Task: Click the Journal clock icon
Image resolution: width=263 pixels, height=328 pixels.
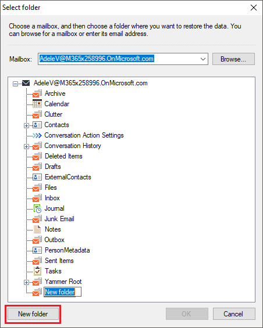Action: point(37,208)
